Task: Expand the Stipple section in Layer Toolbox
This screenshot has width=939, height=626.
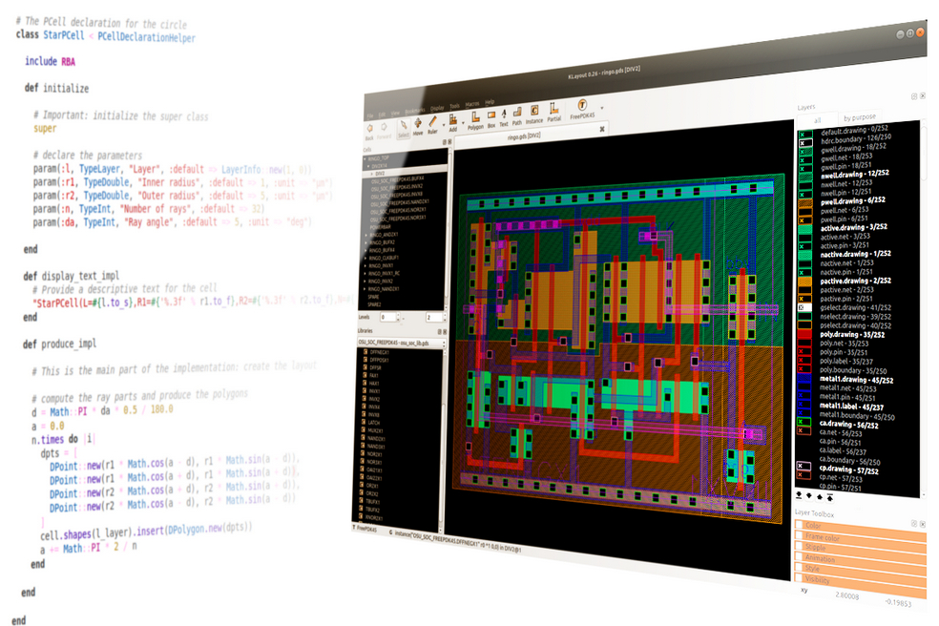Action: click(x=860, y=552)
